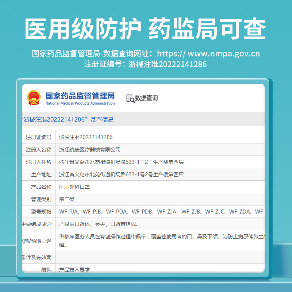Select the 浙械注准20222141286 value in the table
Image resolution: width=292 pixels, height=292 pixels.
[86, 137]
